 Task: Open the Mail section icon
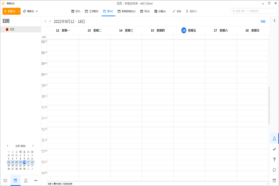pos(5,180)
